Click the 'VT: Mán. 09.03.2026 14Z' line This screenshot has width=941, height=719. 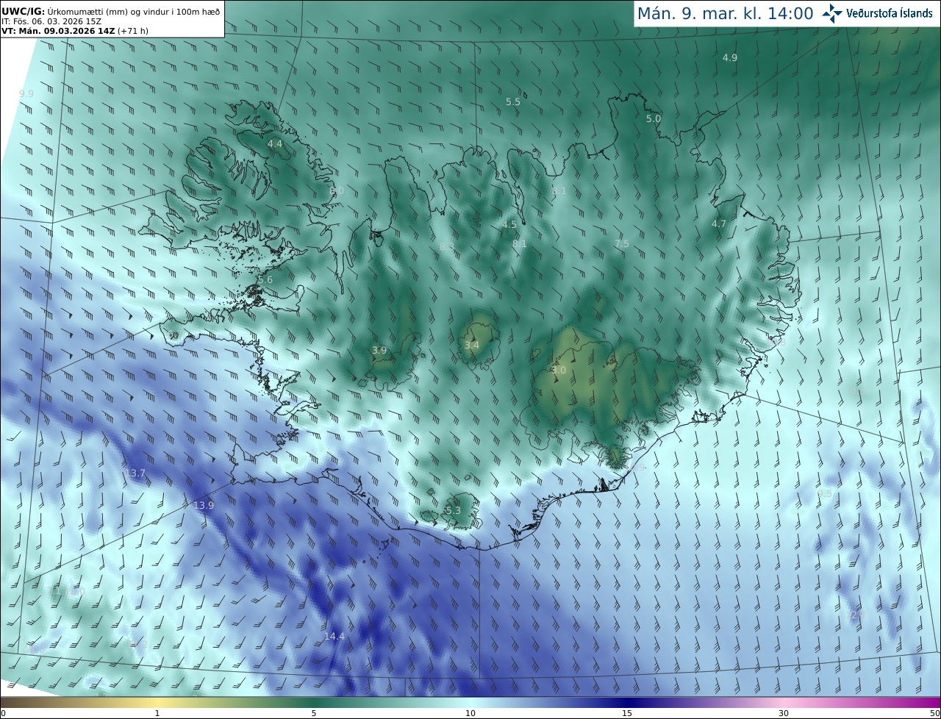(x=75, y=31)
